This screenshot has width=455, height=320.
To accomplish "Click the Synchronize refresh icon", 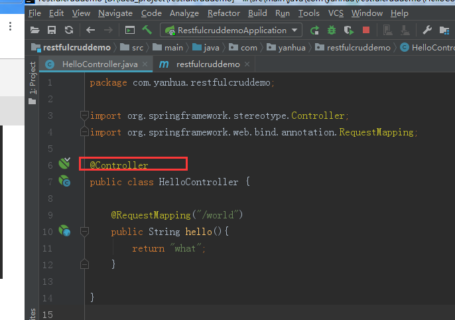I will click(x=69, y=30).
